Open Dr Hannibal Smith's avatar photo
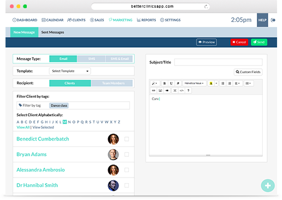282x200 pixels. 113,185
